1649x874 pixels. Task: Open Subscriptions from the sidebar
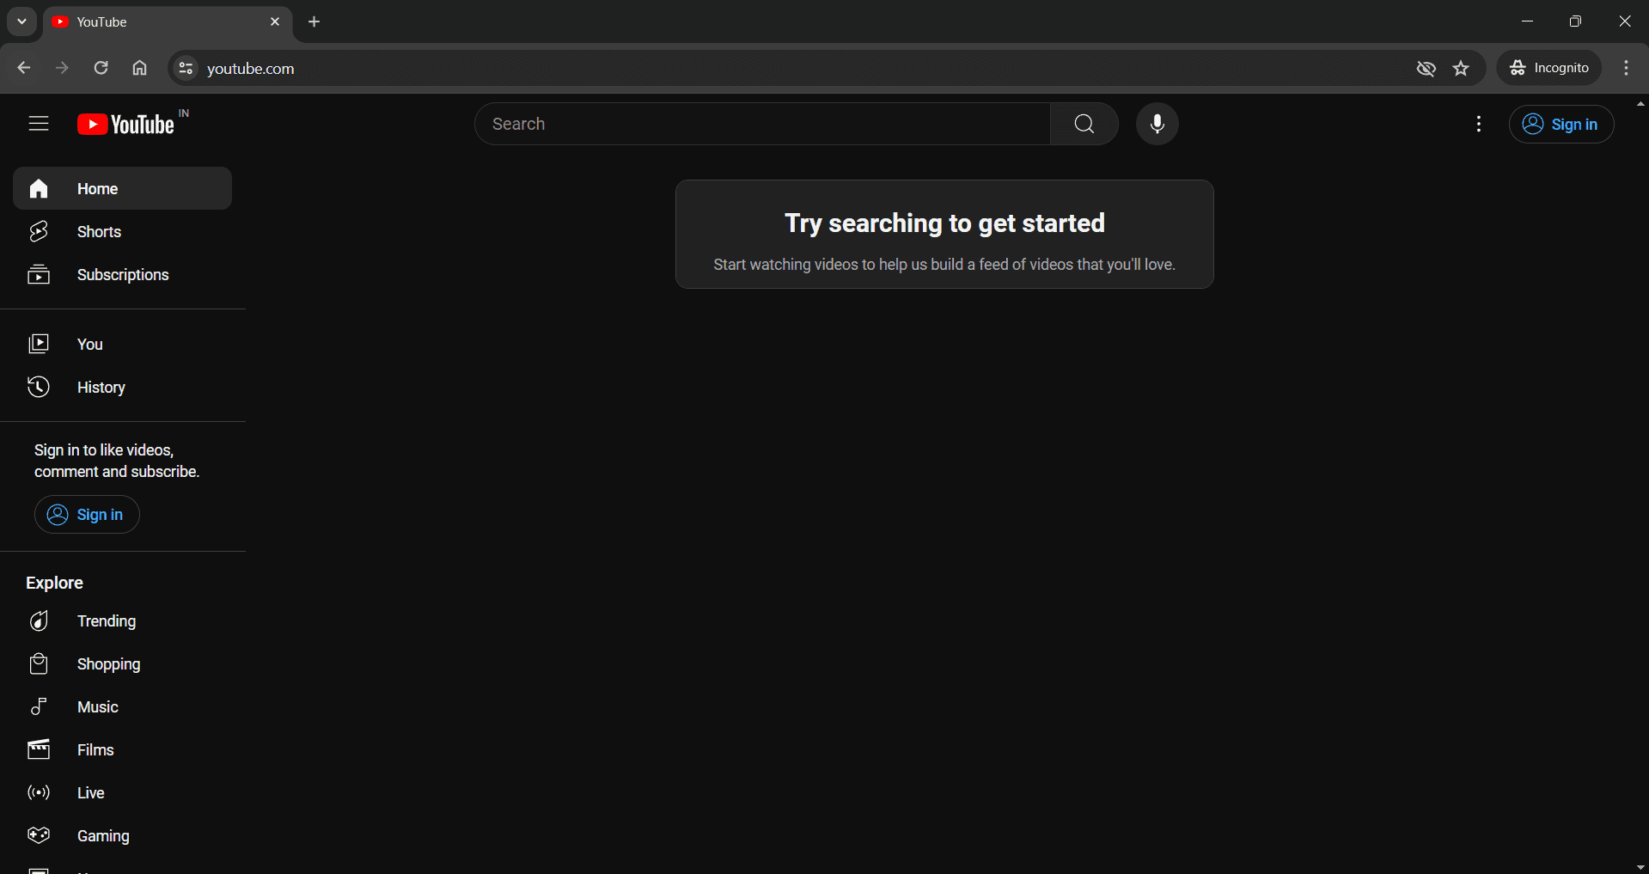122,275
